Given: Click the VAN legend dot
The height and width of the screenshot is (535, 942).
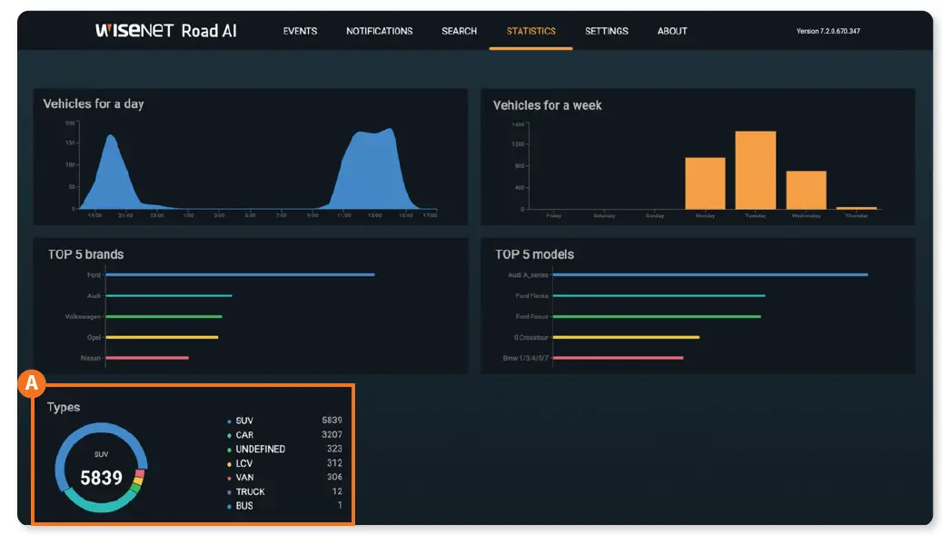Looking at the screenshot, I should (229, 479).
